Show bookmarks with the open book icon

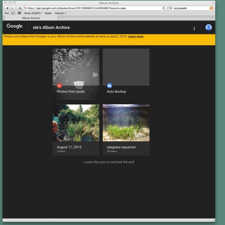pyautogui.click(x=13, y=13)
